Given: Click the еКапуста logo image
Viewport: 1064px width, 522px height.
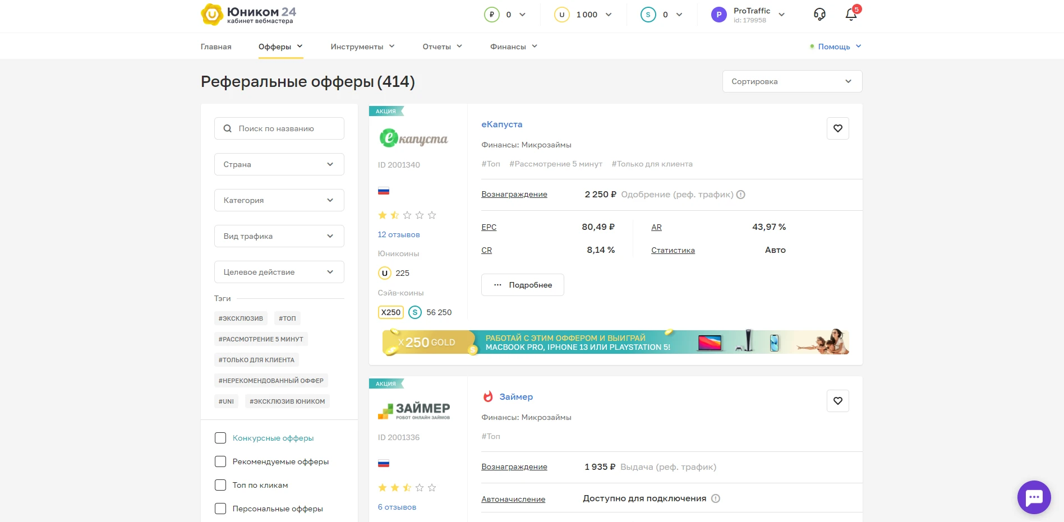Looking at the screenshot, I should tap(413, 138).
